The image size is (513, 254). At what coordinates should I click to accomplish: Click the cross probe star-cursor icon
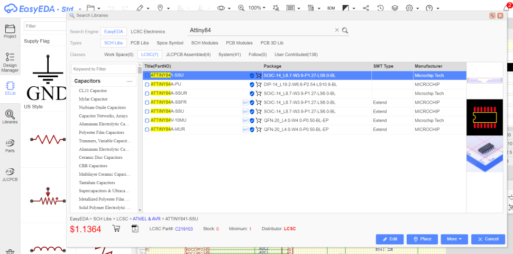pos(276,7)
